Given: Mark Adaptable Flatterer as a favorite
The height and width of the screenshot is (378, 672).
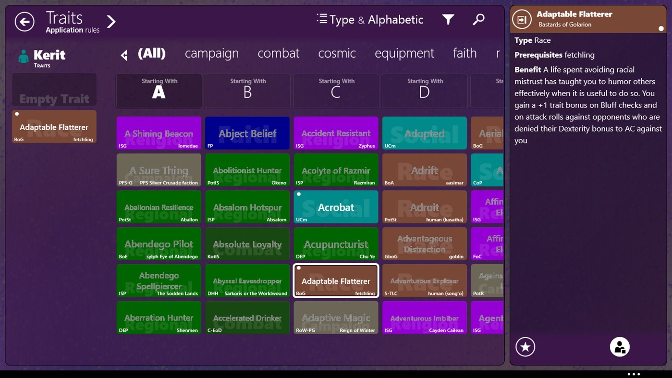Looking at the screenshot, I should [525, 346].
